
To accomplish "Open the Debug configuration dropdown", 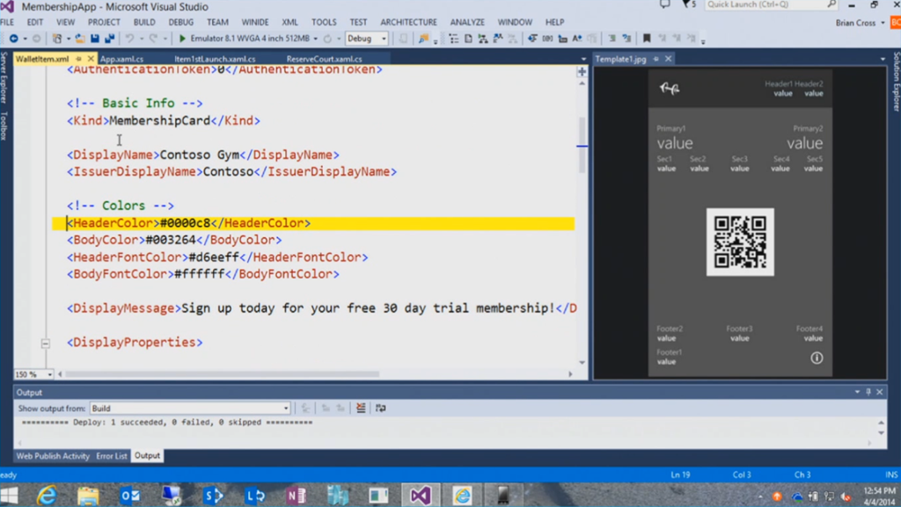I will coord(384,39).
